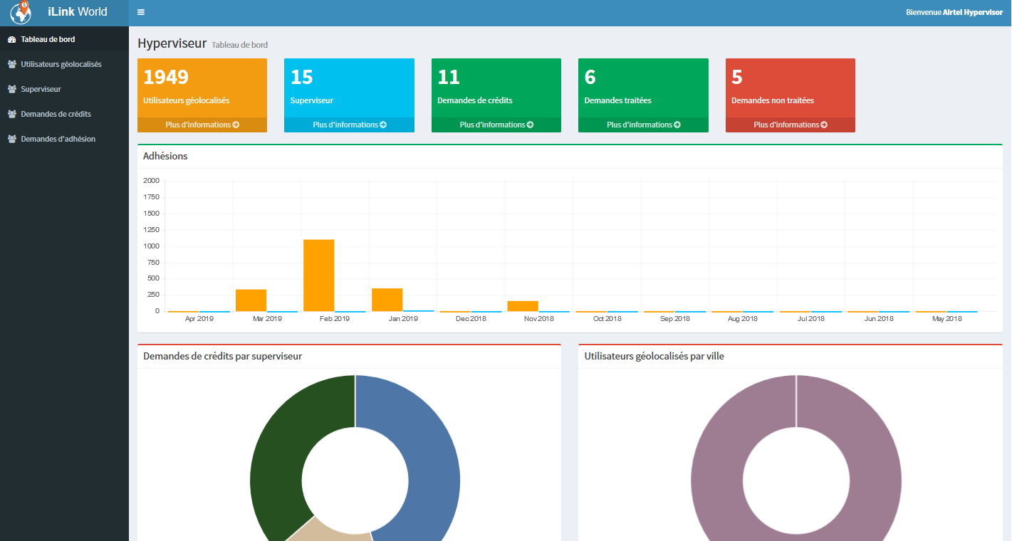1012x541 pixels.
Task: Click the arrow icon on the red card footer
Action: [x=824, y=125]
